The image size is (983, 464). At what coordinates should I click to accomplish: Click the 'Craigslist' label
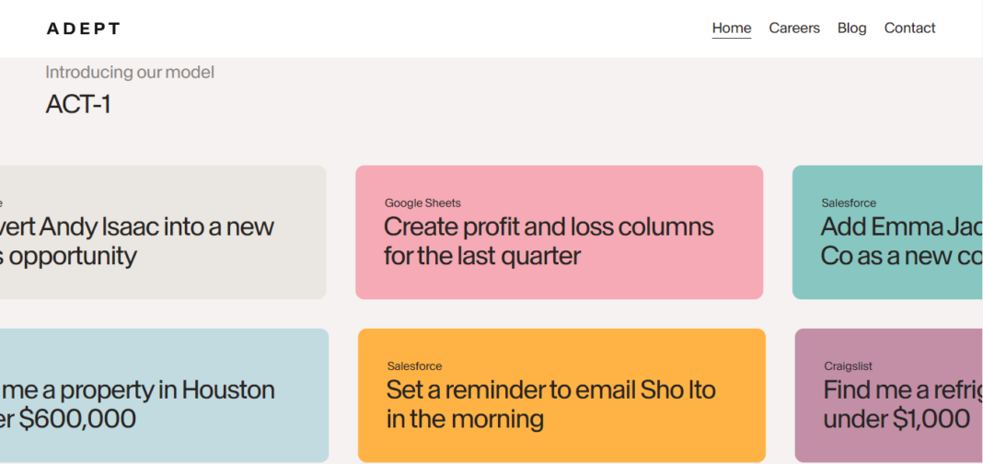848,366
